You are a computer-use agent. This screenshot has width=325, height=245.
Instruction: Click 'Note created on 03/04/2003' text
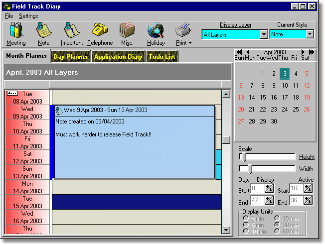click(90, 122)
